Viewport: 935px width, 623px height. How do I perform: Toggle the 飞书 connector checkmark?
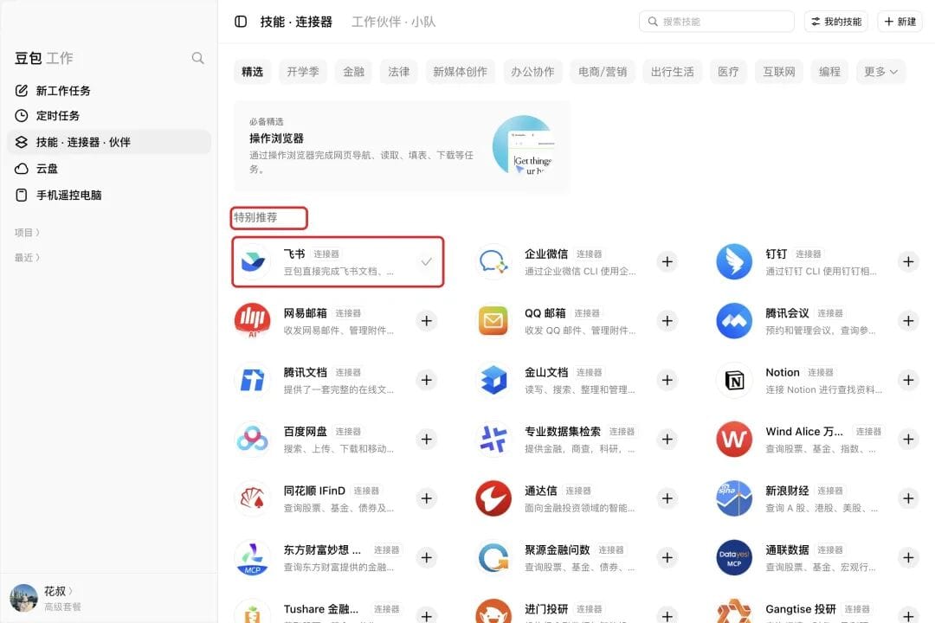coord(426,261)
